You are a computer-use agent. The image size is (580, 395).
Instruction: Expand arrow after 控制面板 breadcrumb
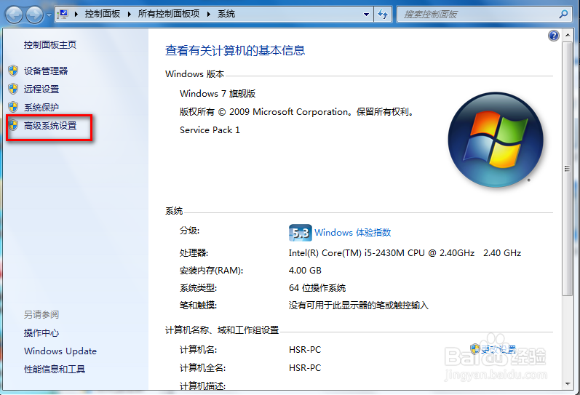click(130, 15)
